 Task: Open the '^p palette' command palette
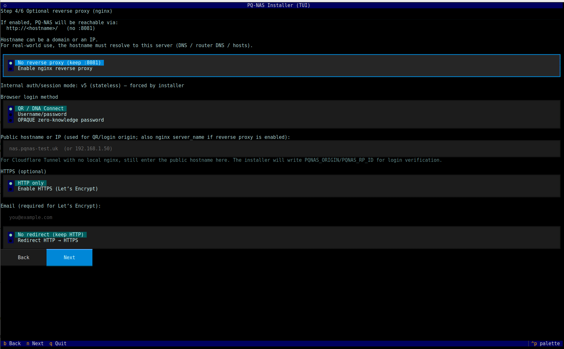546,343
